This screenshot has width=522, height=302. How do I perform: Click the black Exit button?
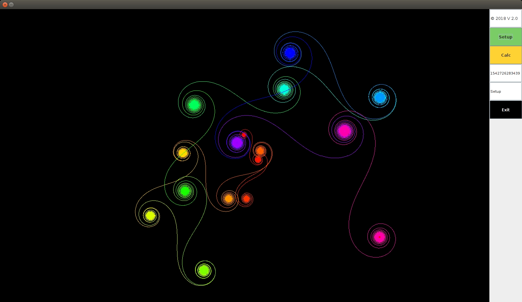point(505,110)
